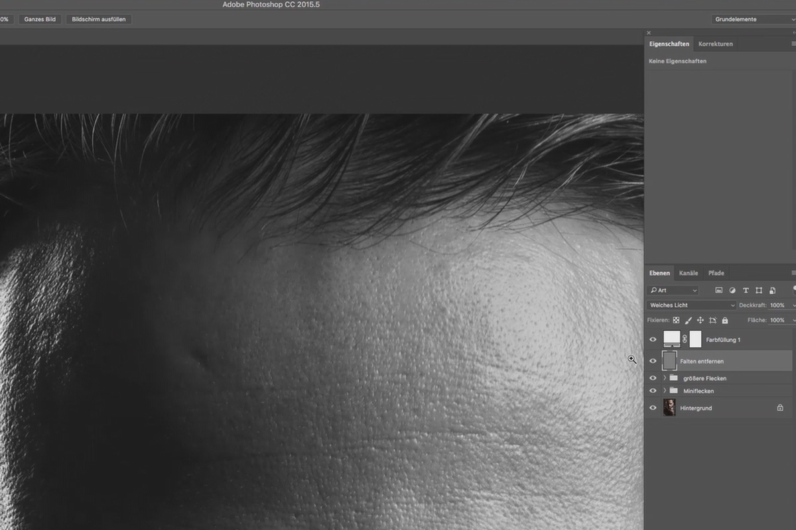Expand the größere Flecken group
The image size is (796, 530).
665,378
